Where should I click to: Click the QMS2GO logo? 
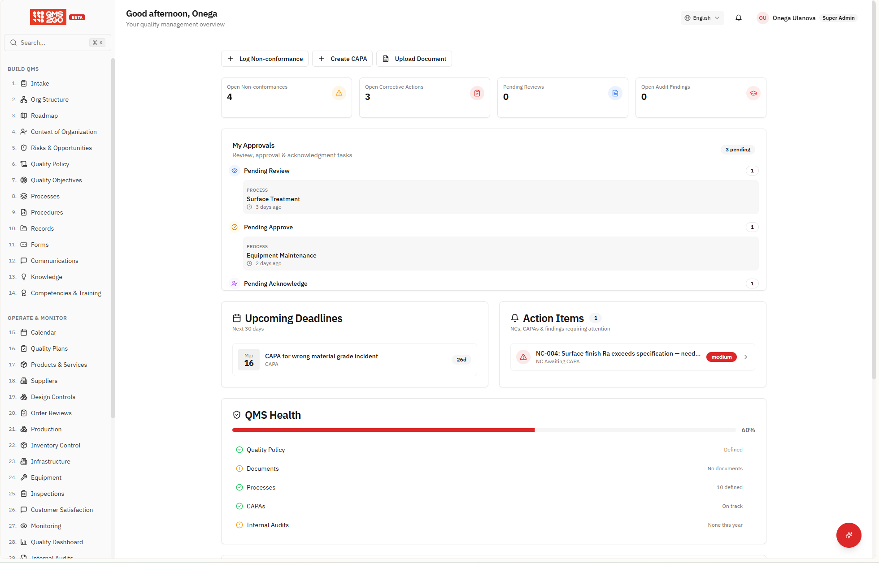(x=48, y=17)
